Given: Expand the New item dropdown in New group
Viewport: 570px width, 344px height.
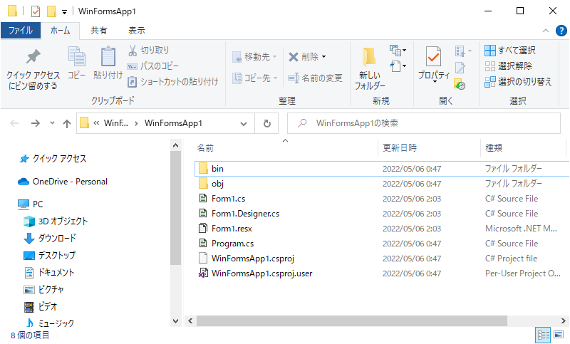Looking at the screenshot, I should [x=398, y=51].
